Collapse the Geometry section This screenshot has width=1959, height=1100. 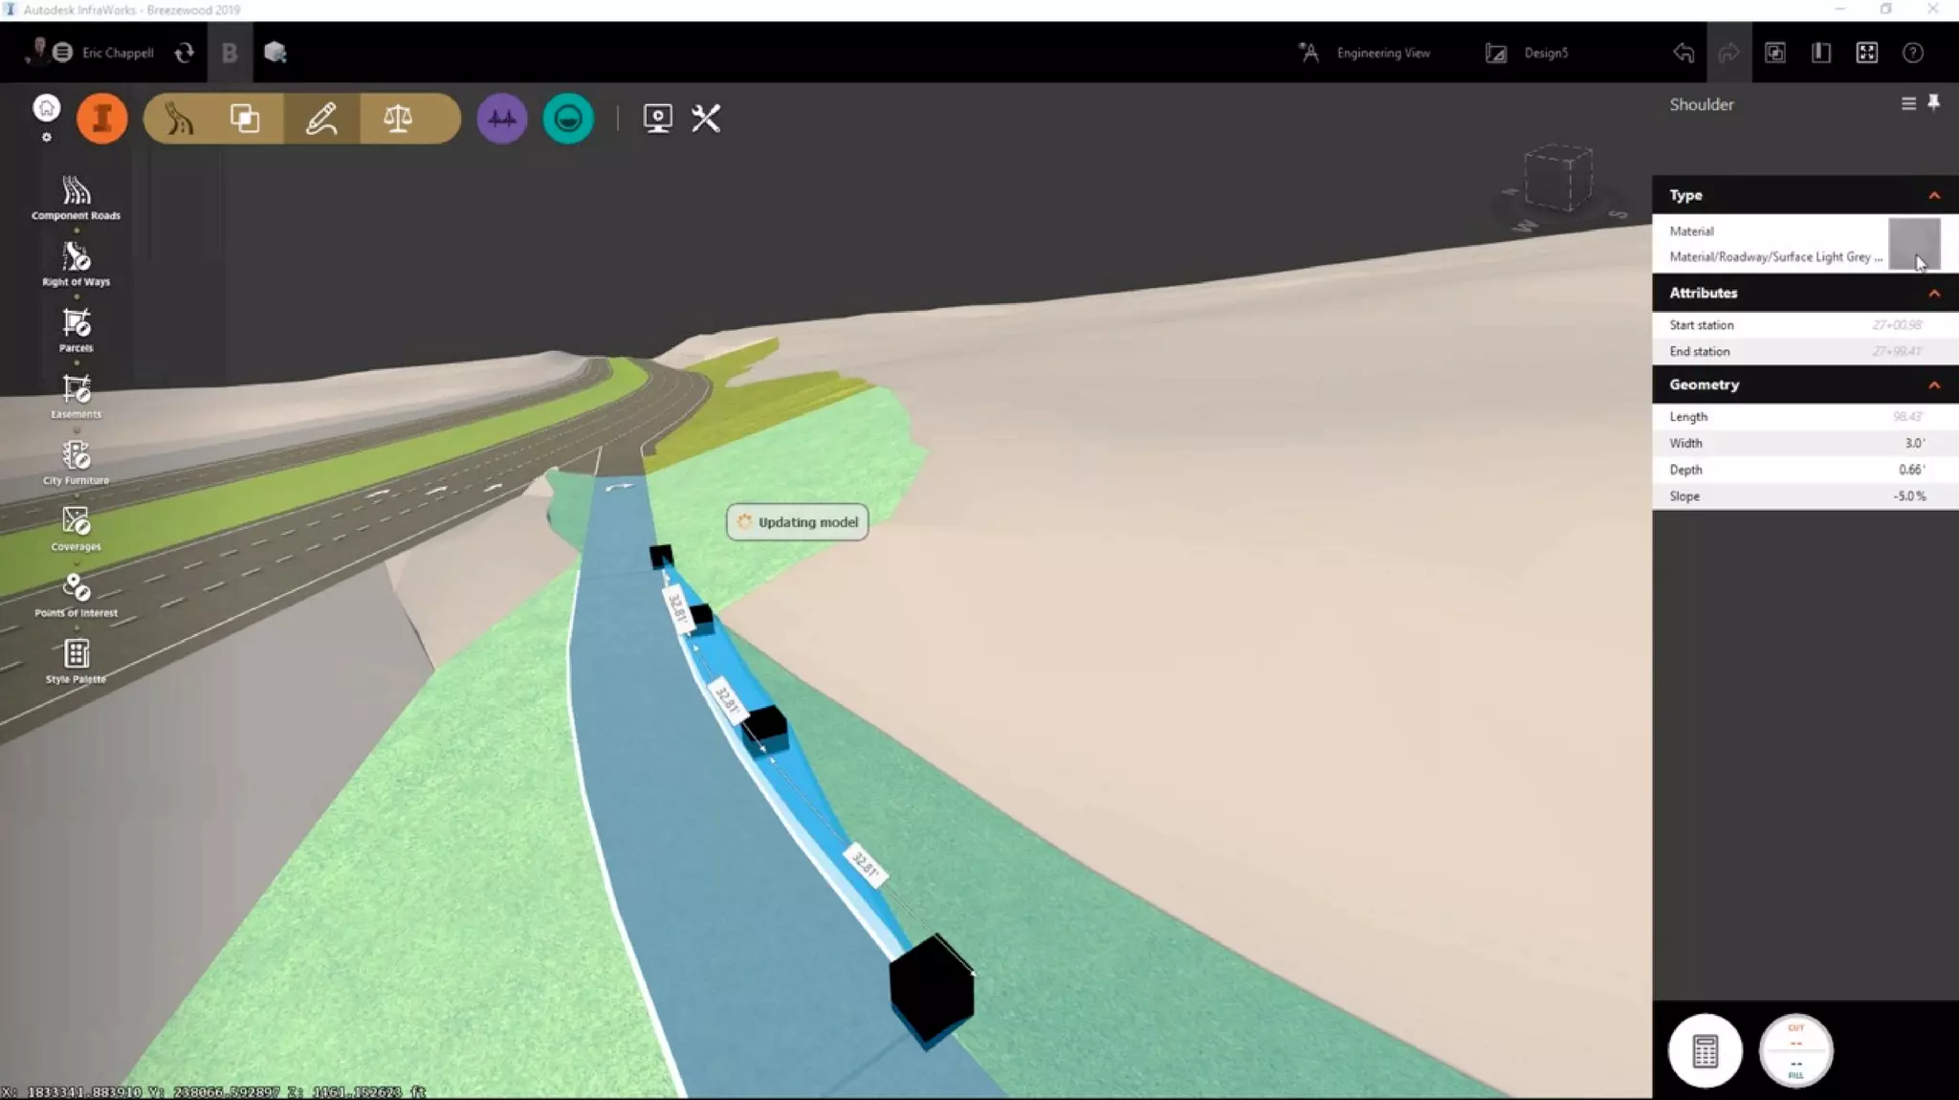point(1933,385)
